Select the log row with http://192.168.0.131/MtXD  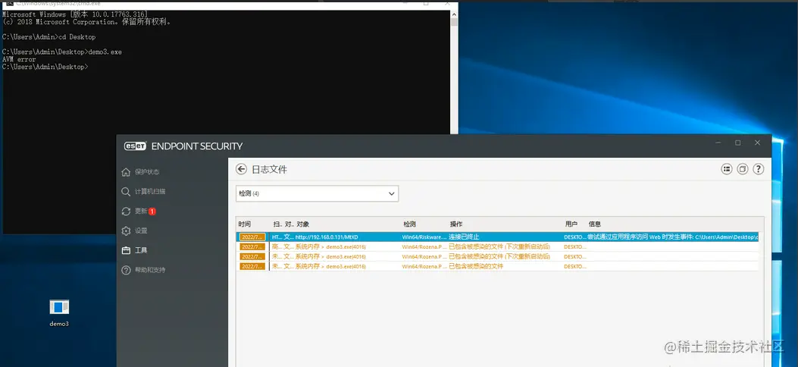(x=497, y=237)
